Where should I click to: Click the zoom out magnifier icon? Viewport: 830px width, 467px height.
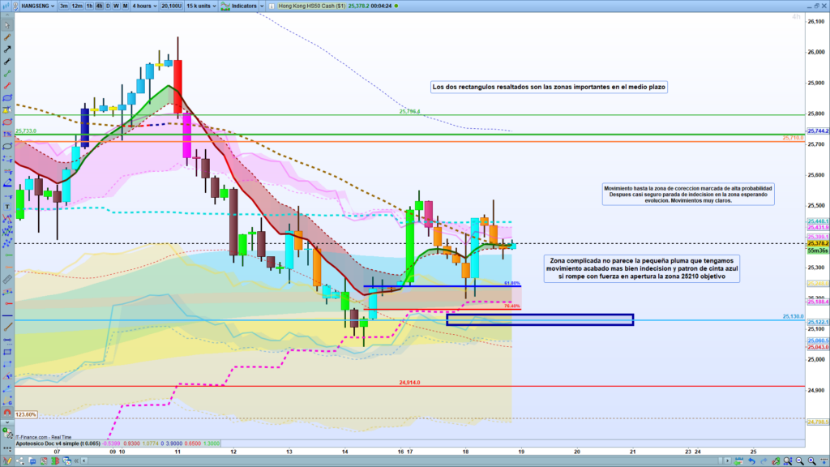coord(800,461)
